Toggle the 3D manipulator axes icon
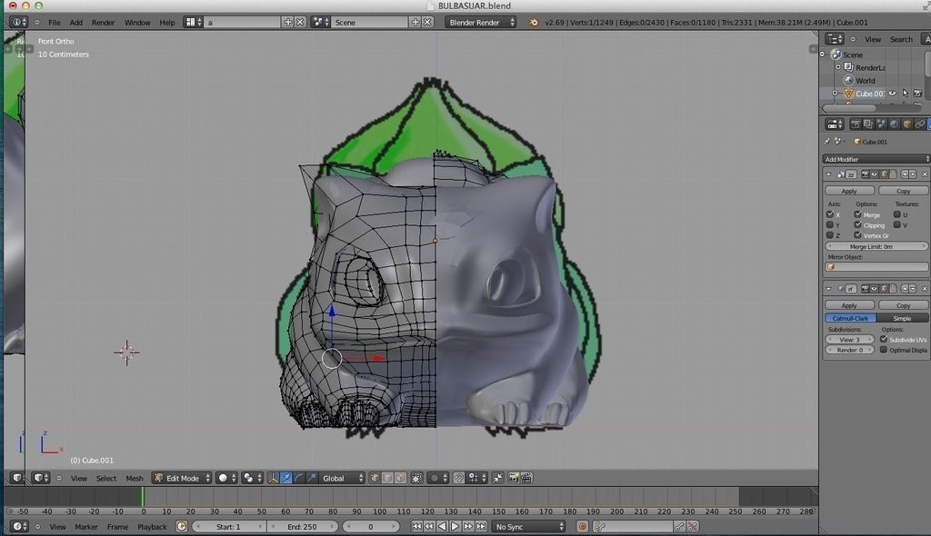Viewport: 931px width, 536px height. click(x=273, y=478)
